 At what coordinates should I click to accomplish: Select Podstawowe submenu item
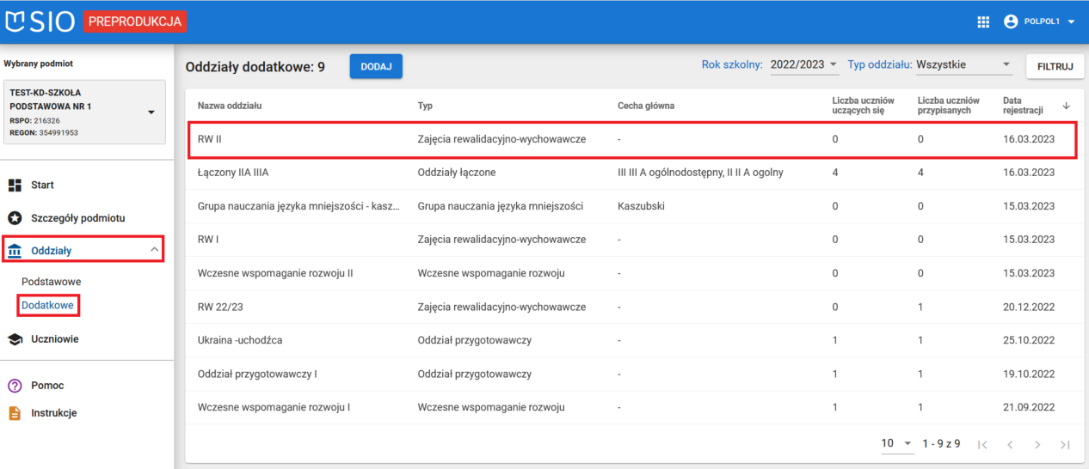click(x=52, y=282)
